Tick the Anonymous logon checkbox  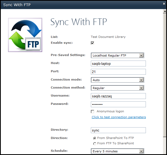(x=92, y=112)
